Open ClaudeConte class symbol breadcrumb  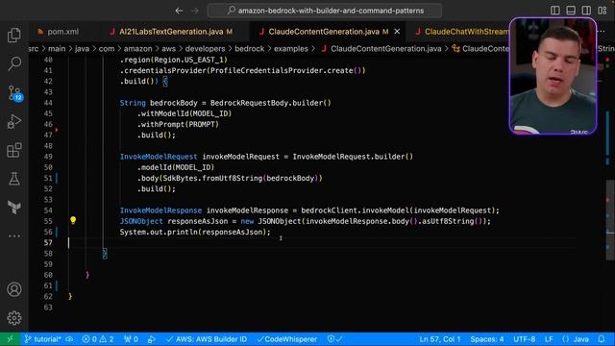480,49
